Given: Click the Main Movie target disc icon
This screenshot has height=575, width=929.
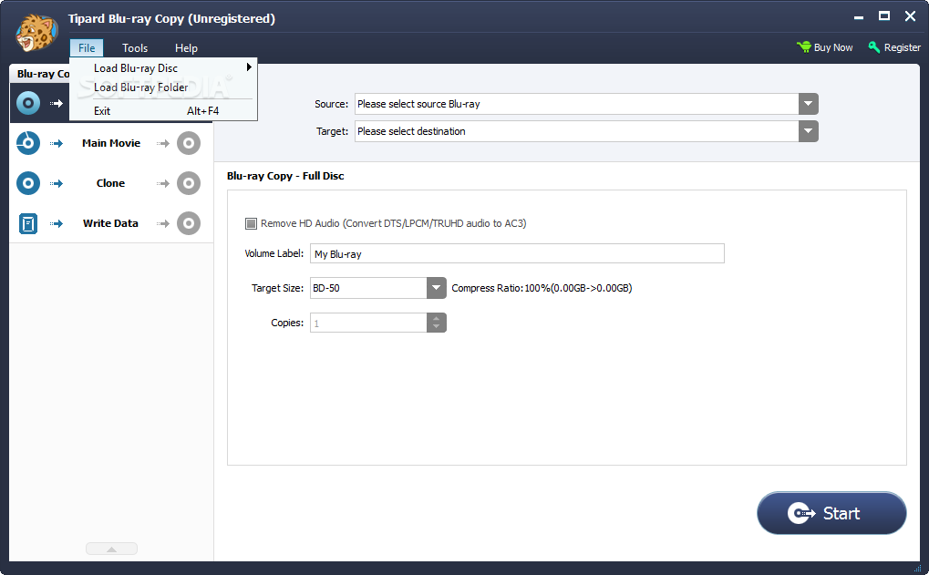Looking at the screenshot, I should pos(189,143).
